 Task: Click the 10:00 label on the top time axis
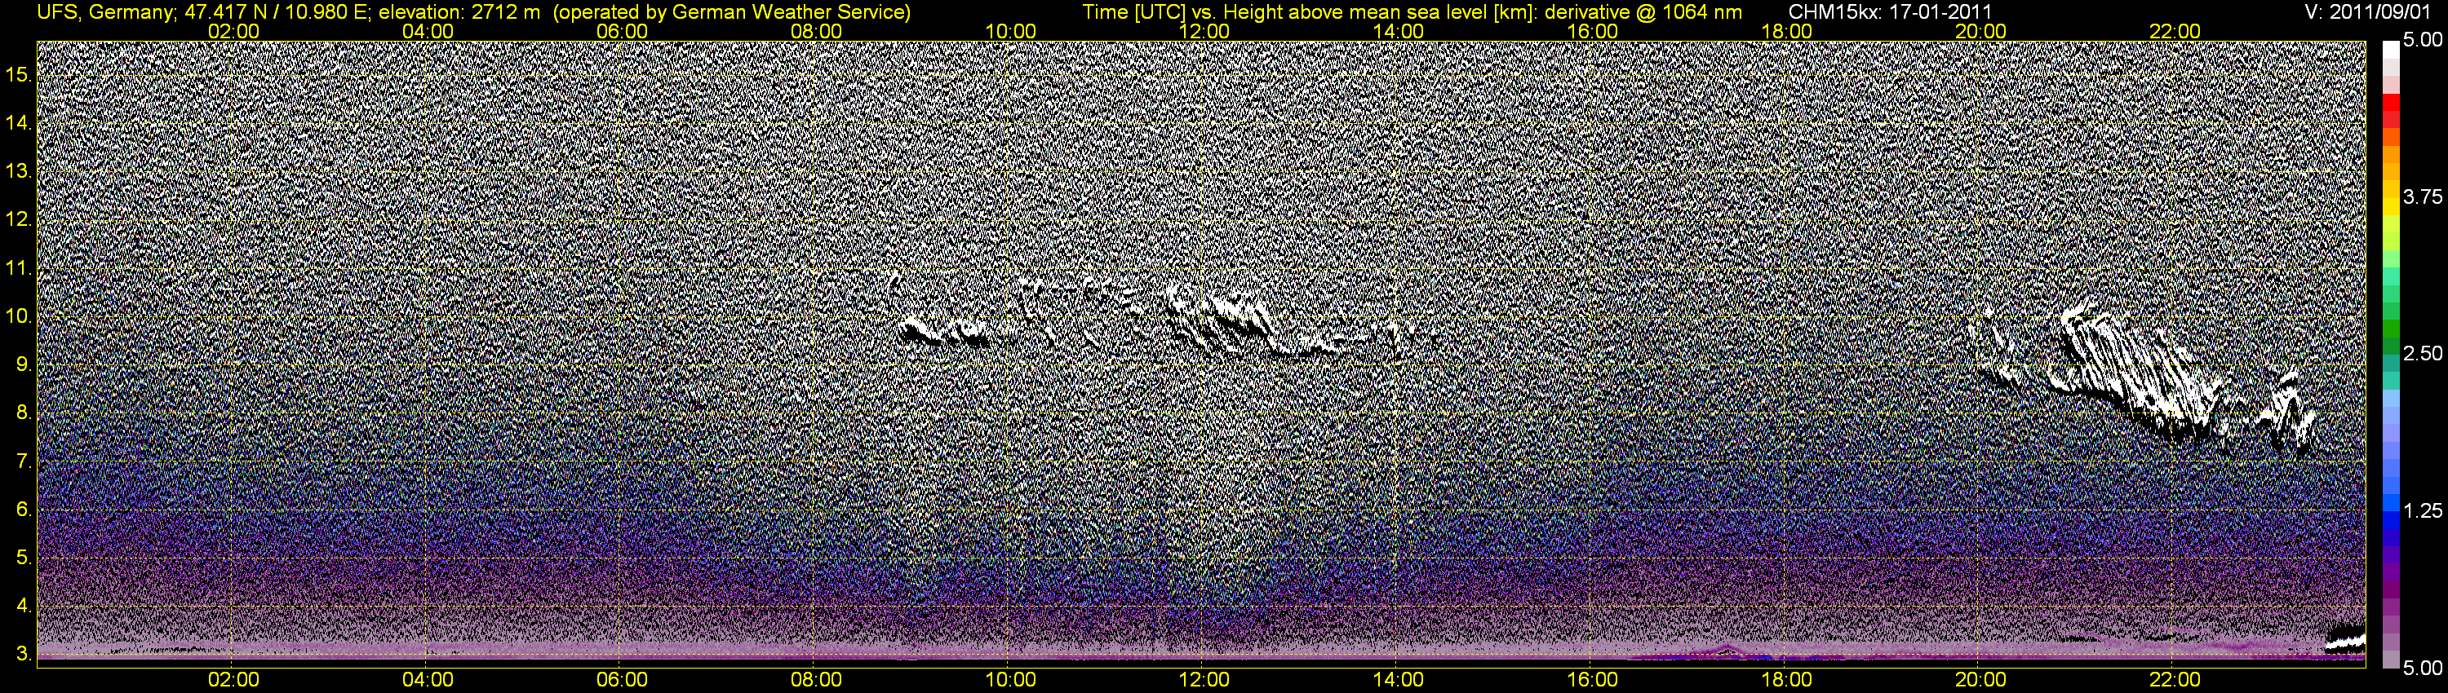click(x=1010, y=31)
